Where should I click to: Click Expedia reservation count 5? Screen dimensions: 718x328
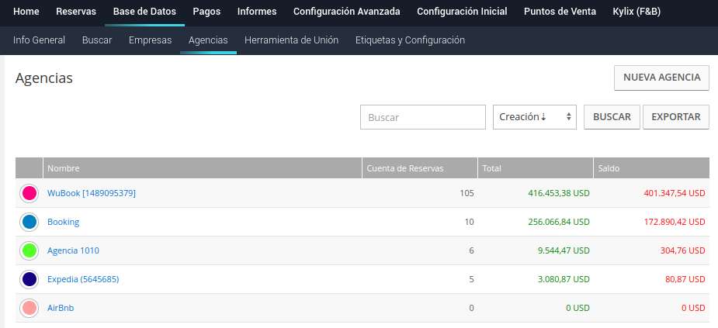click(471, 279)
